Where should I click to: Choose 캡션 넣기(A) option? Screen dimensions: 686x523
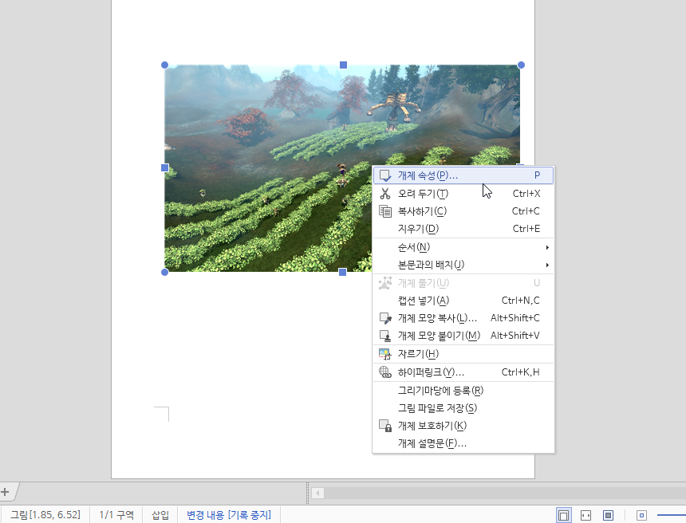point(463,301)
